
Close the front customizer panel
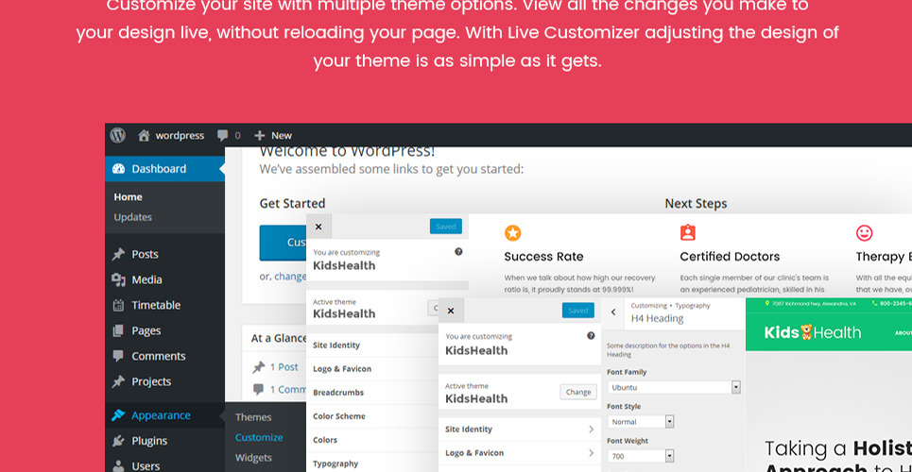(x=451, y=311)
